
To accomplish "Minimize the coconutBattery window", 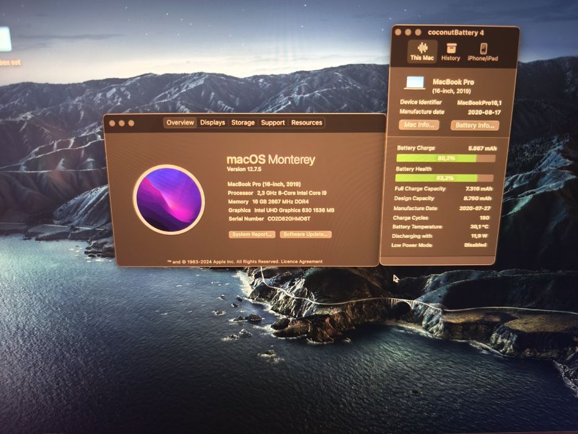I will click(408, 32).
